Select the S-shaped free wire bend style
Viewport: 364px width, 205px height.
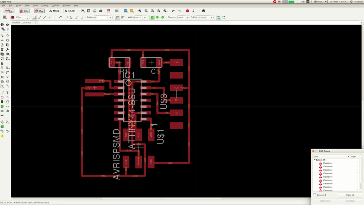[x=71, y=17]
